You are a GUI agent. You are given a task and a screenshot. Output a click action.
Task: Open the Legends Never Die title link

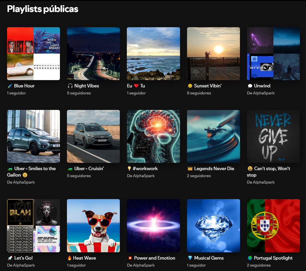214,169
